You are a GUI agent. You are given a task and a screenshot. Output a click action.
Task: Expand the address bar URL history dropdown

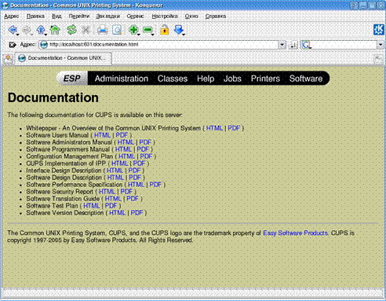(282, 45)
